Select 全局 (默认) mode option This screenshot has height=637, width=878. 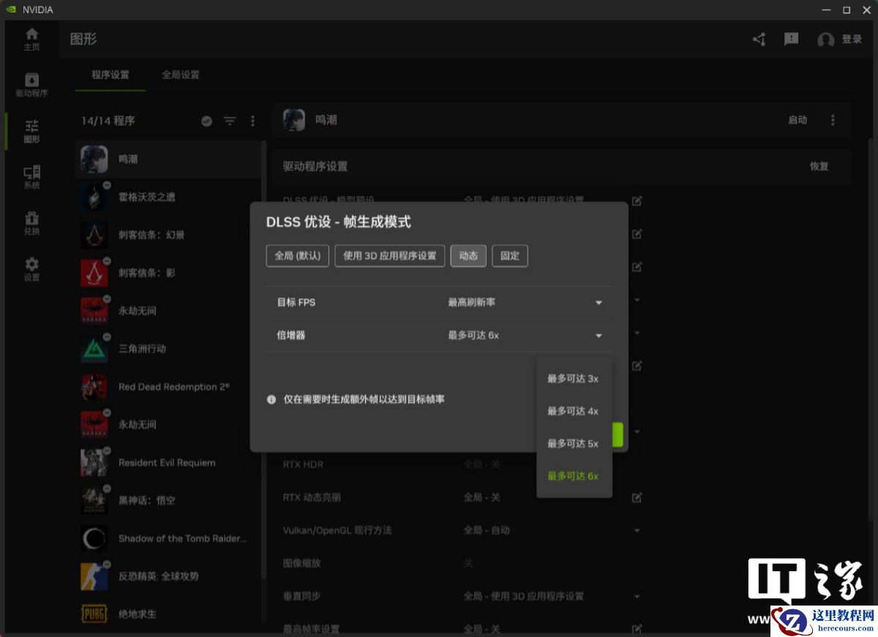(298, 256)
